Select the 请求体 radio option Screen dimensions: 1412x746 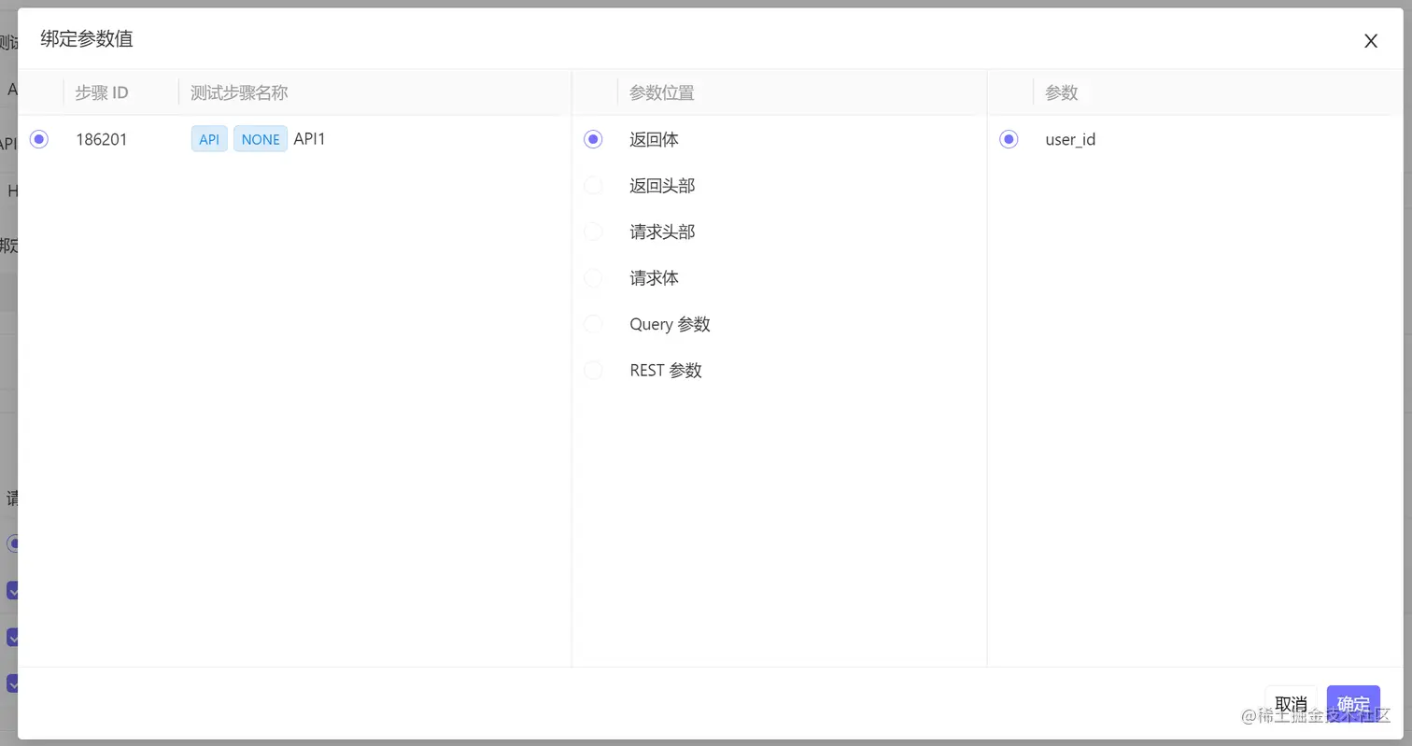click(x=593, y=278)
